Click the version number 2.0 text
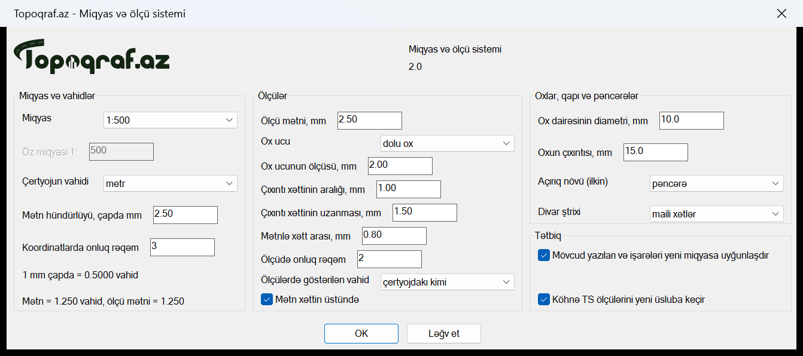 click(415, 66)
